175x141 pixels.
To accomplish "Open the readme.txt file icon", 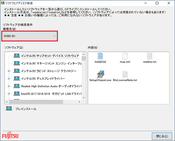I will (150, 56).
